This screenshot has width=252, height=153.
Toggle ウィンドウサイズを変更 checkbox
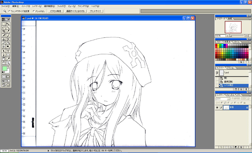9,11
